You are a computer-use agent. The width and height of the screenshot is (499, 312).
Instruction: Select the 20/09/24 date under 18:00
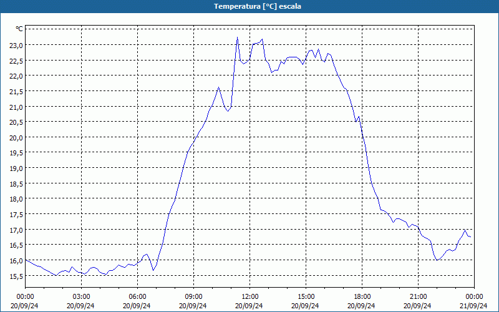tap(362, 306)
